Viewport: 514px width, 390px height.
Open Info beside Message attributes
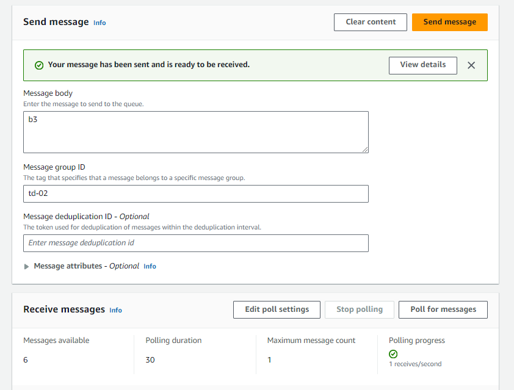150,266
